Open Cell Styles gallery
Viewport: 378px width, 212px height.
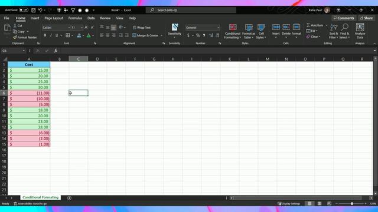261,31
